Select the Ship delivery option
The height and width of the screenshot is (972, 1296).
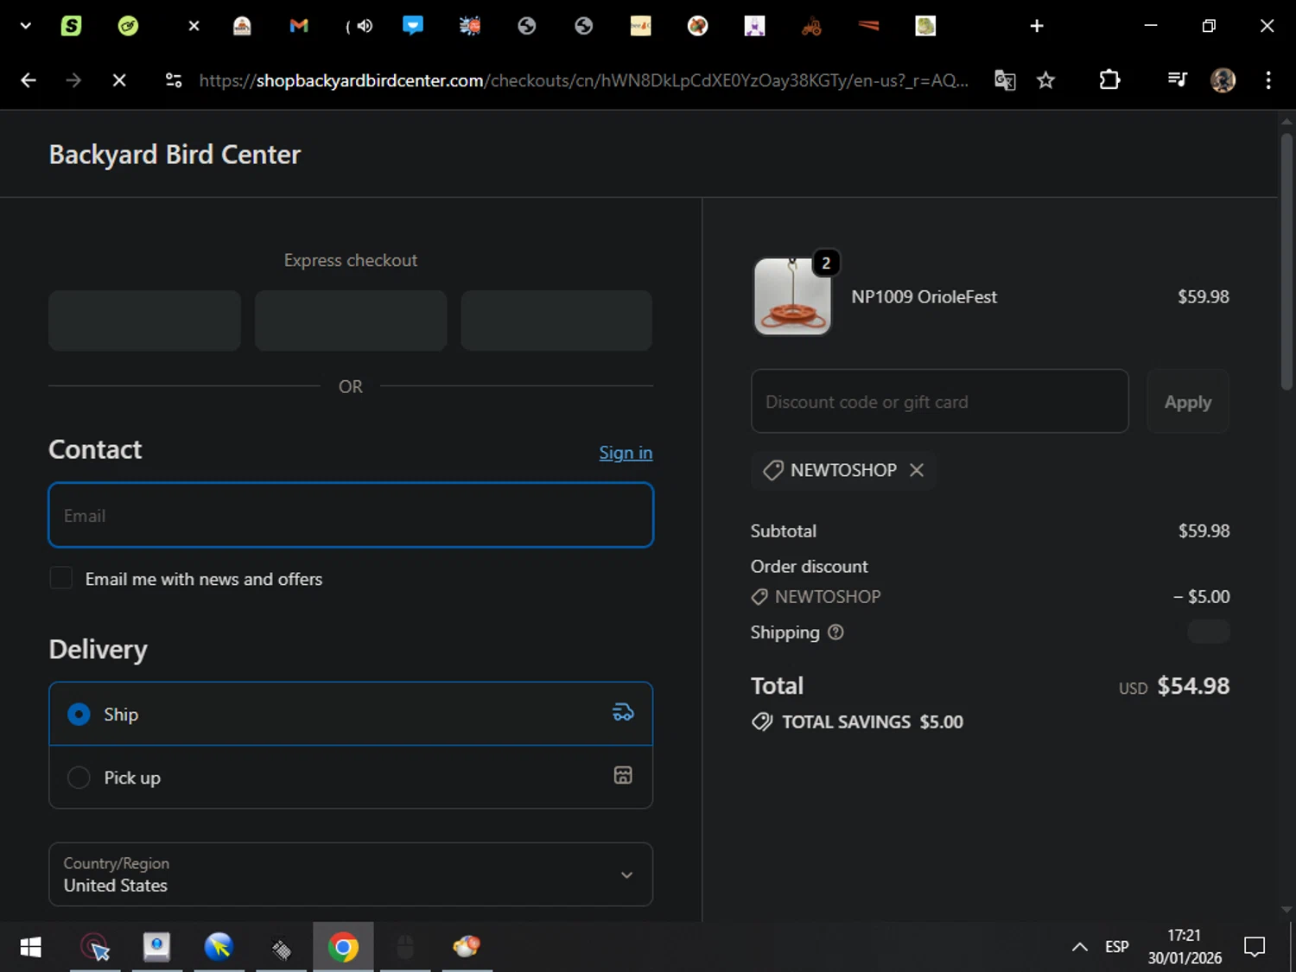click(x=351, y=714)
